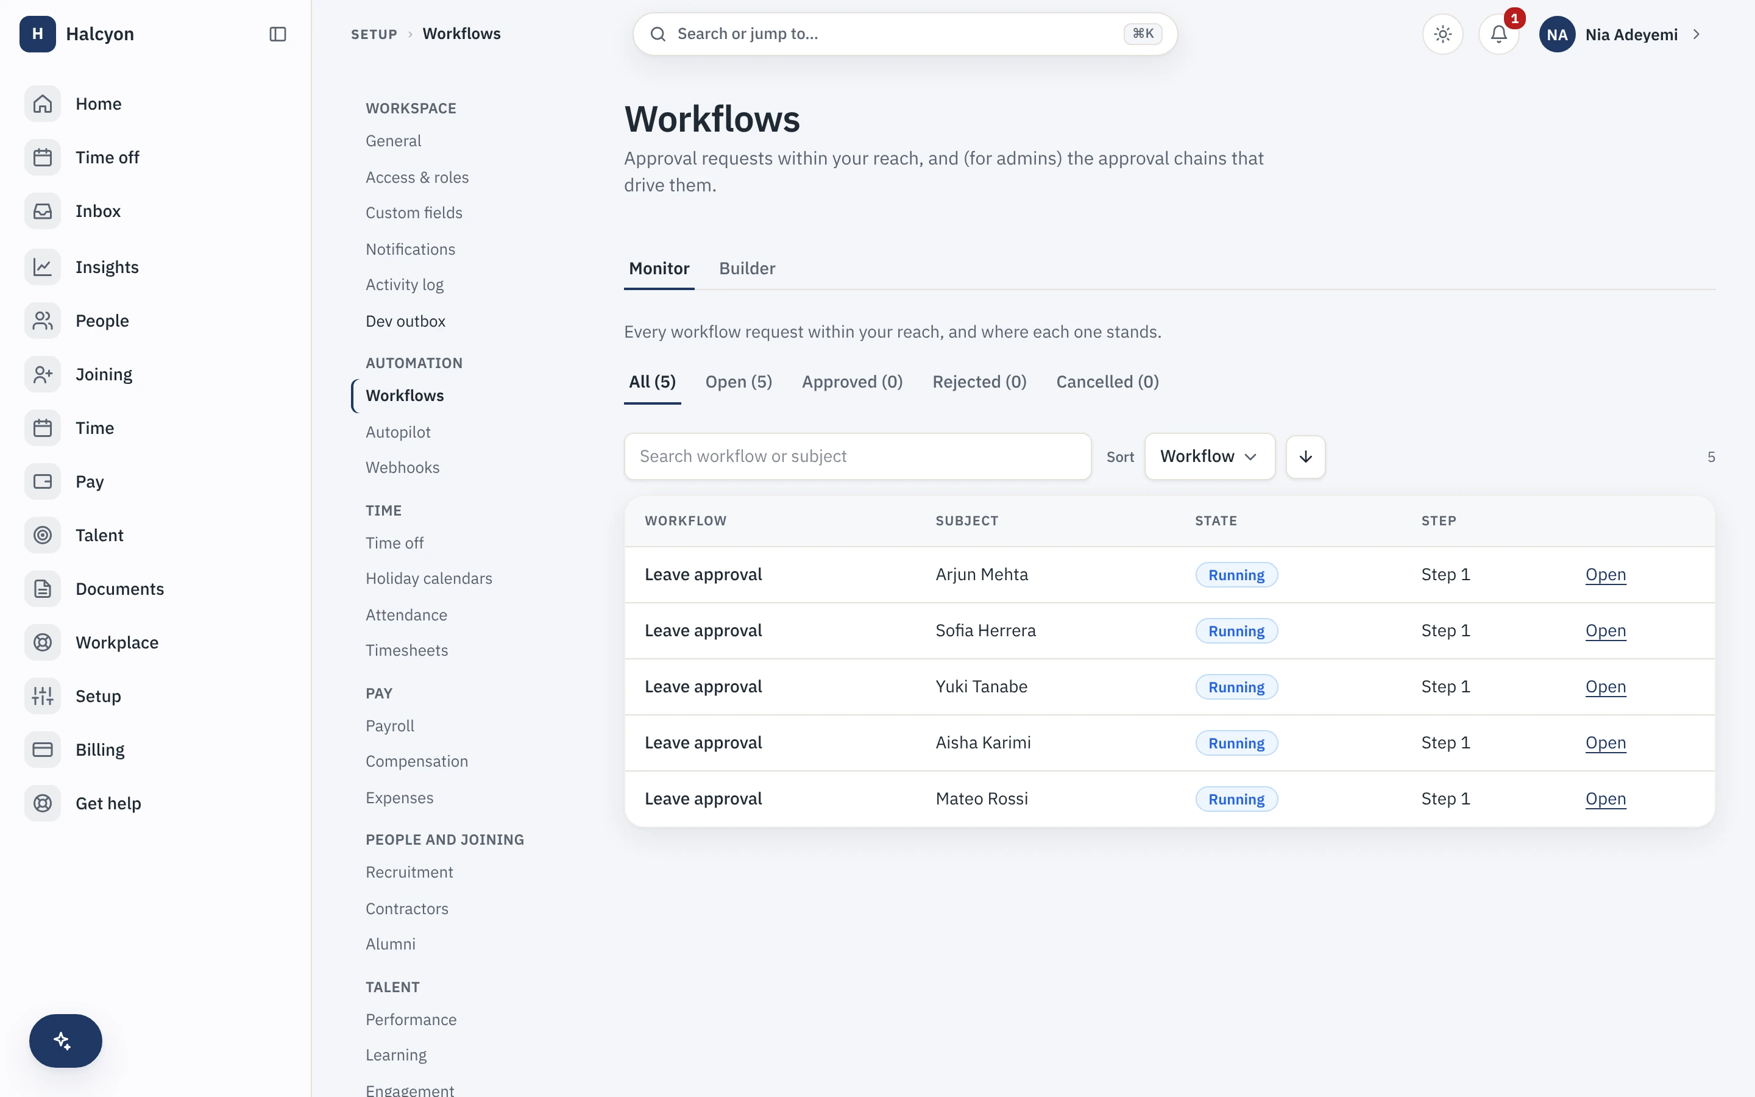Click the NA user avatar
The image size is (1755, 1097).
[x=1556, y=34]
